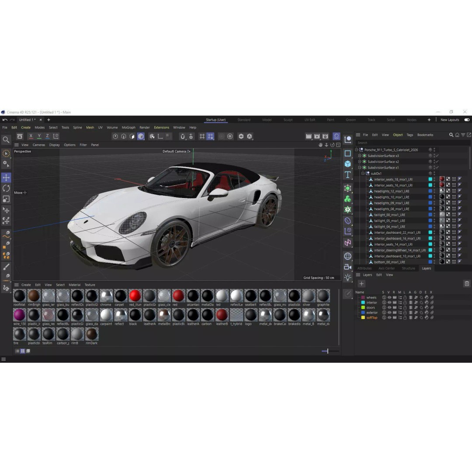Open MoGraph menu
472x472 pixels.
click(128, 128)
